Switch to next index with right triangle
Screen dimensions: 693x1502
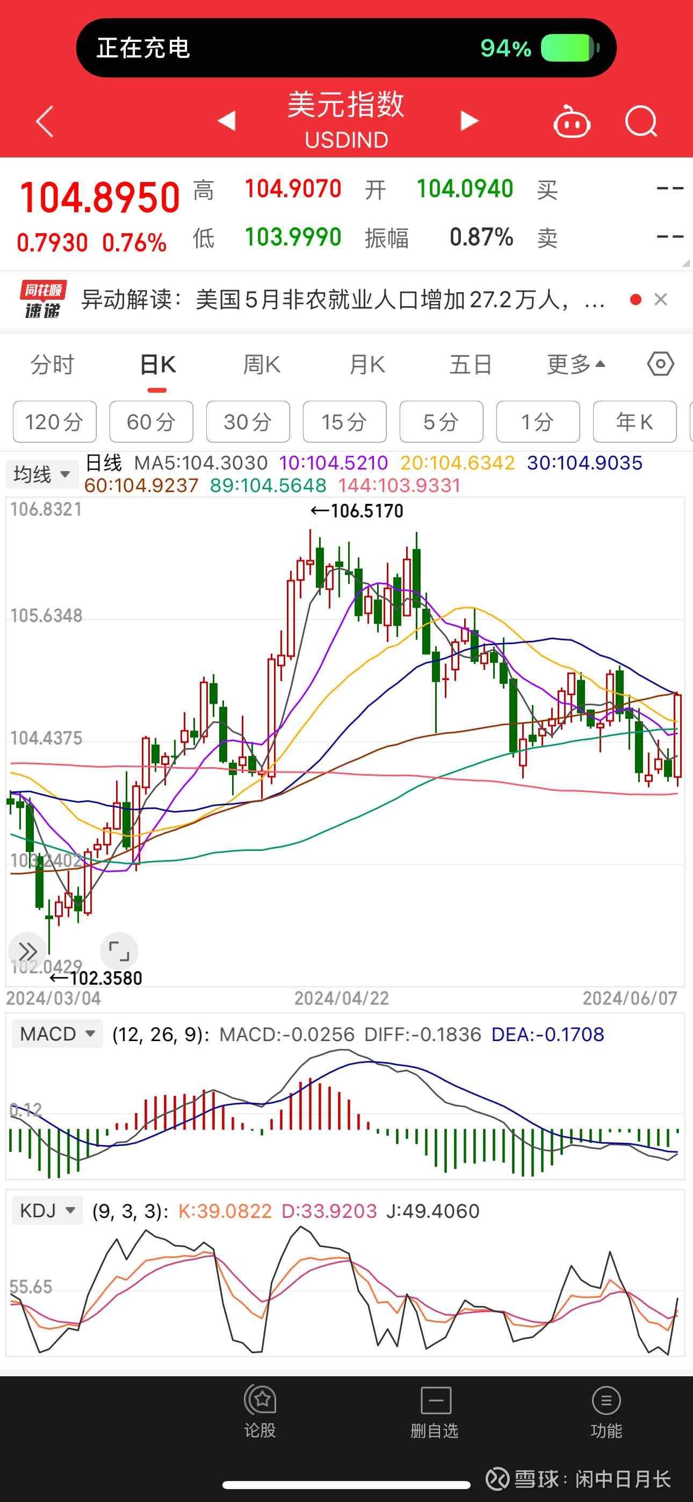469,121
